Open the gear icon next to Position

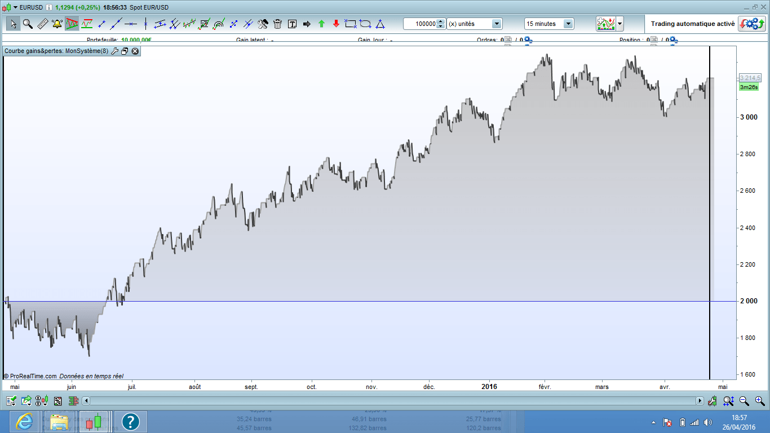click(672, 41)
